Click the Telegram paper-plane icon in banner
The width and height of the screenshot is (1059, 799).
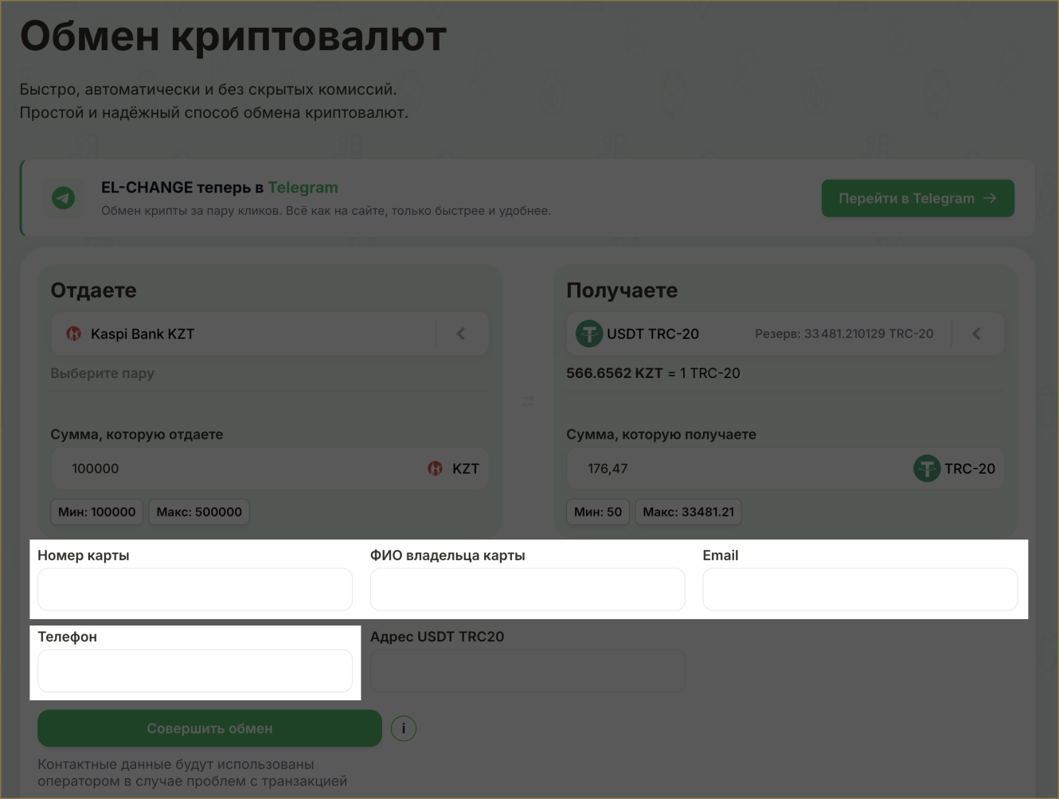(x=64, y=197)
